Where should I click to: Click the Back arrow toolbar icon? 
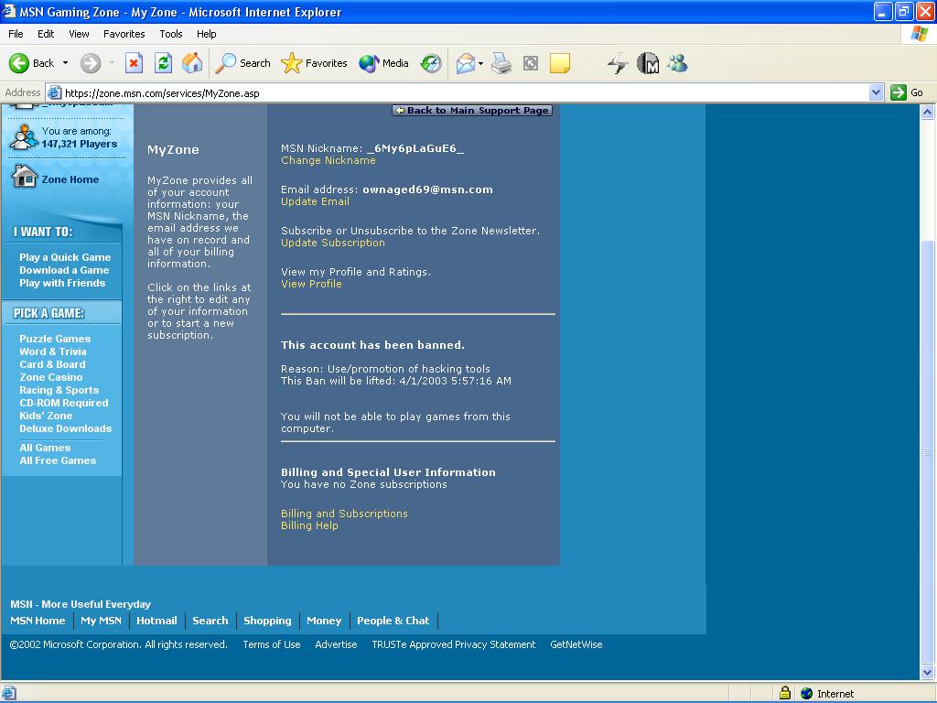pyautogui.click(x=19, y=63)
